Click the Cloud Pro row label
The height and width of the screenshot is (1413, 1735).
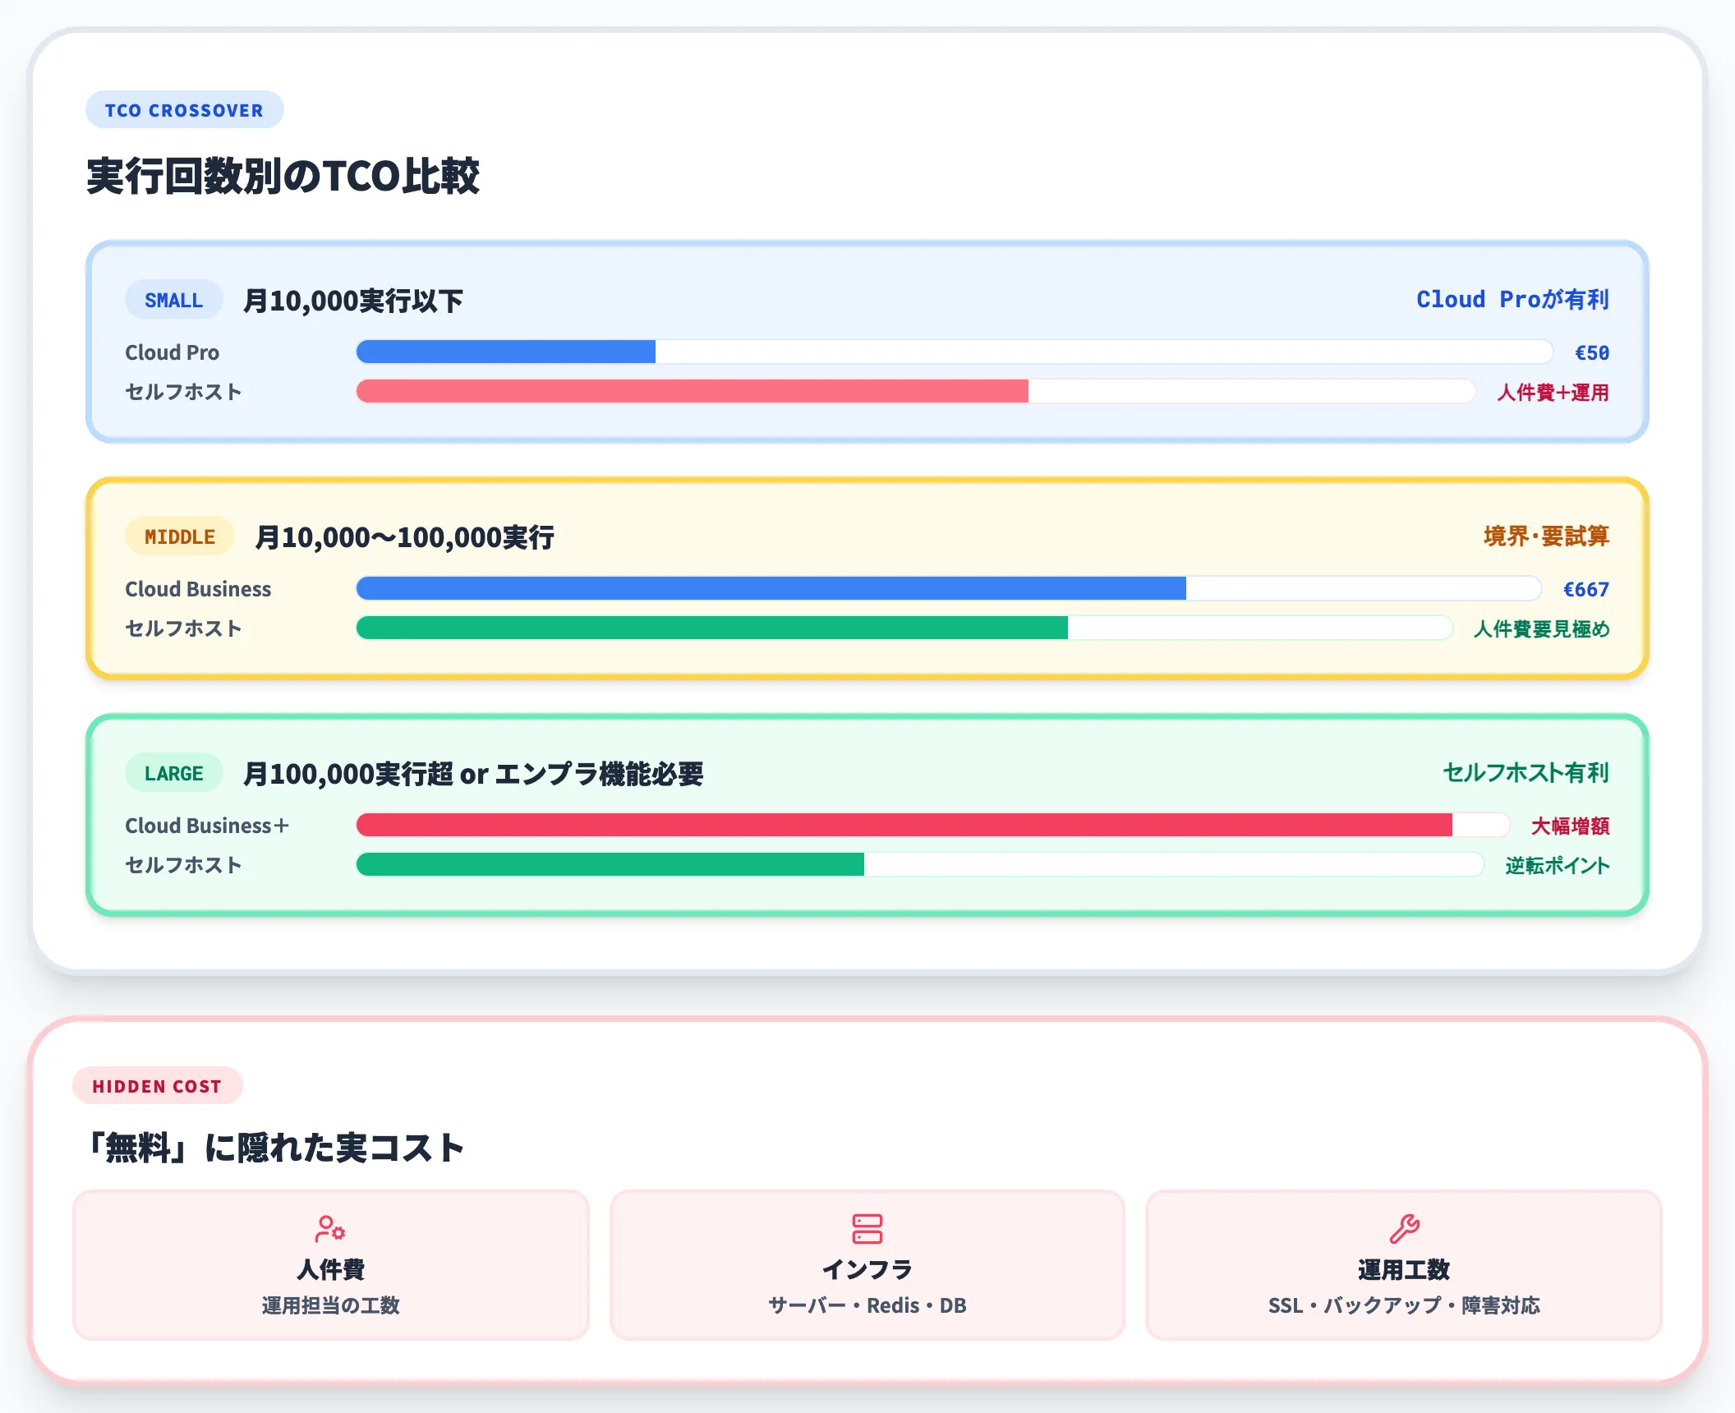172,352
